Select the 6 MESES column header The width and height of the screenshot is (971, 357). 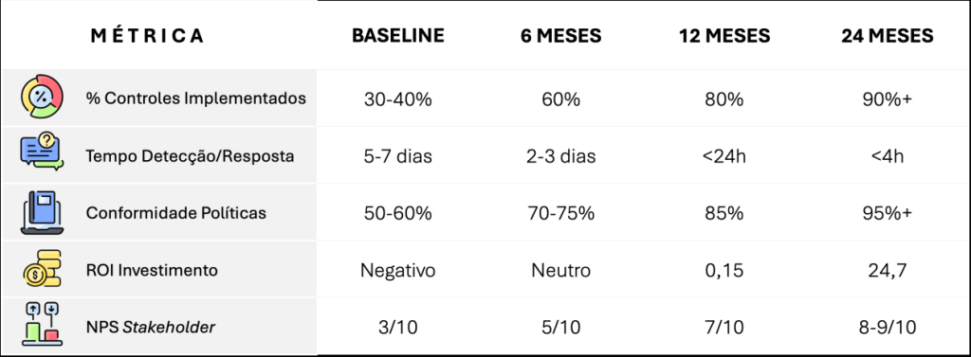[x=561, y=36]
